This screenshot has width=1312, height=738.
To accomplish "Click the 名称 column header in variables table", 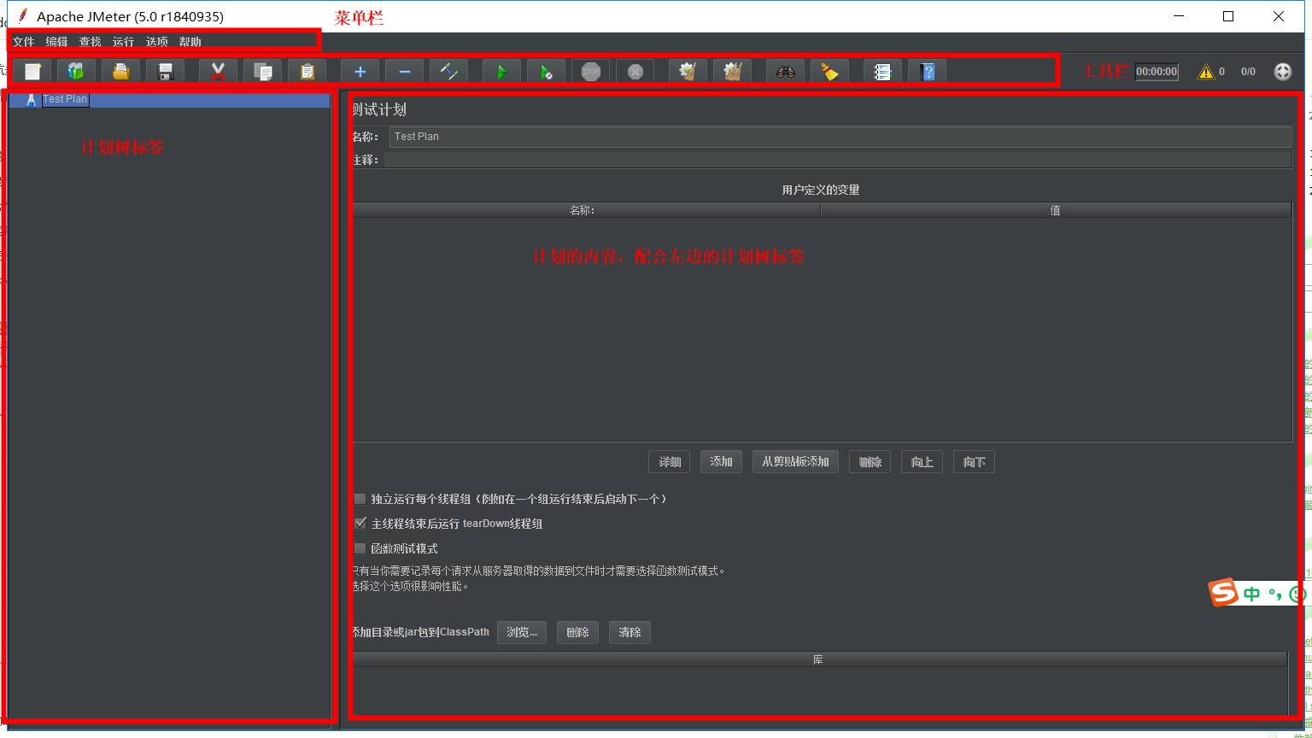I will [585, 210].
